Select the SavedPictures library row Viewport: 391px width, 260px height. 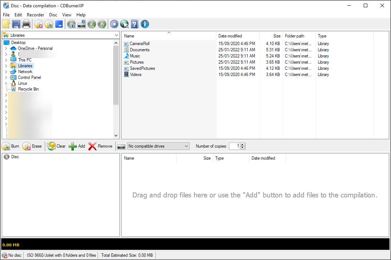click(142, 68)
